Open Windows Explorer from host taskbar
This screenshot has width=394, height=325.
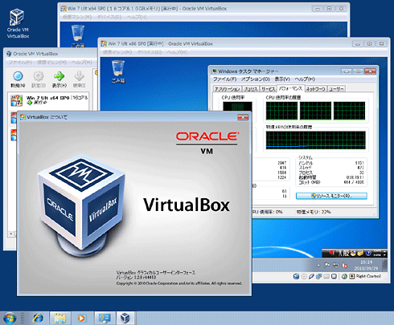coord(60,319)
